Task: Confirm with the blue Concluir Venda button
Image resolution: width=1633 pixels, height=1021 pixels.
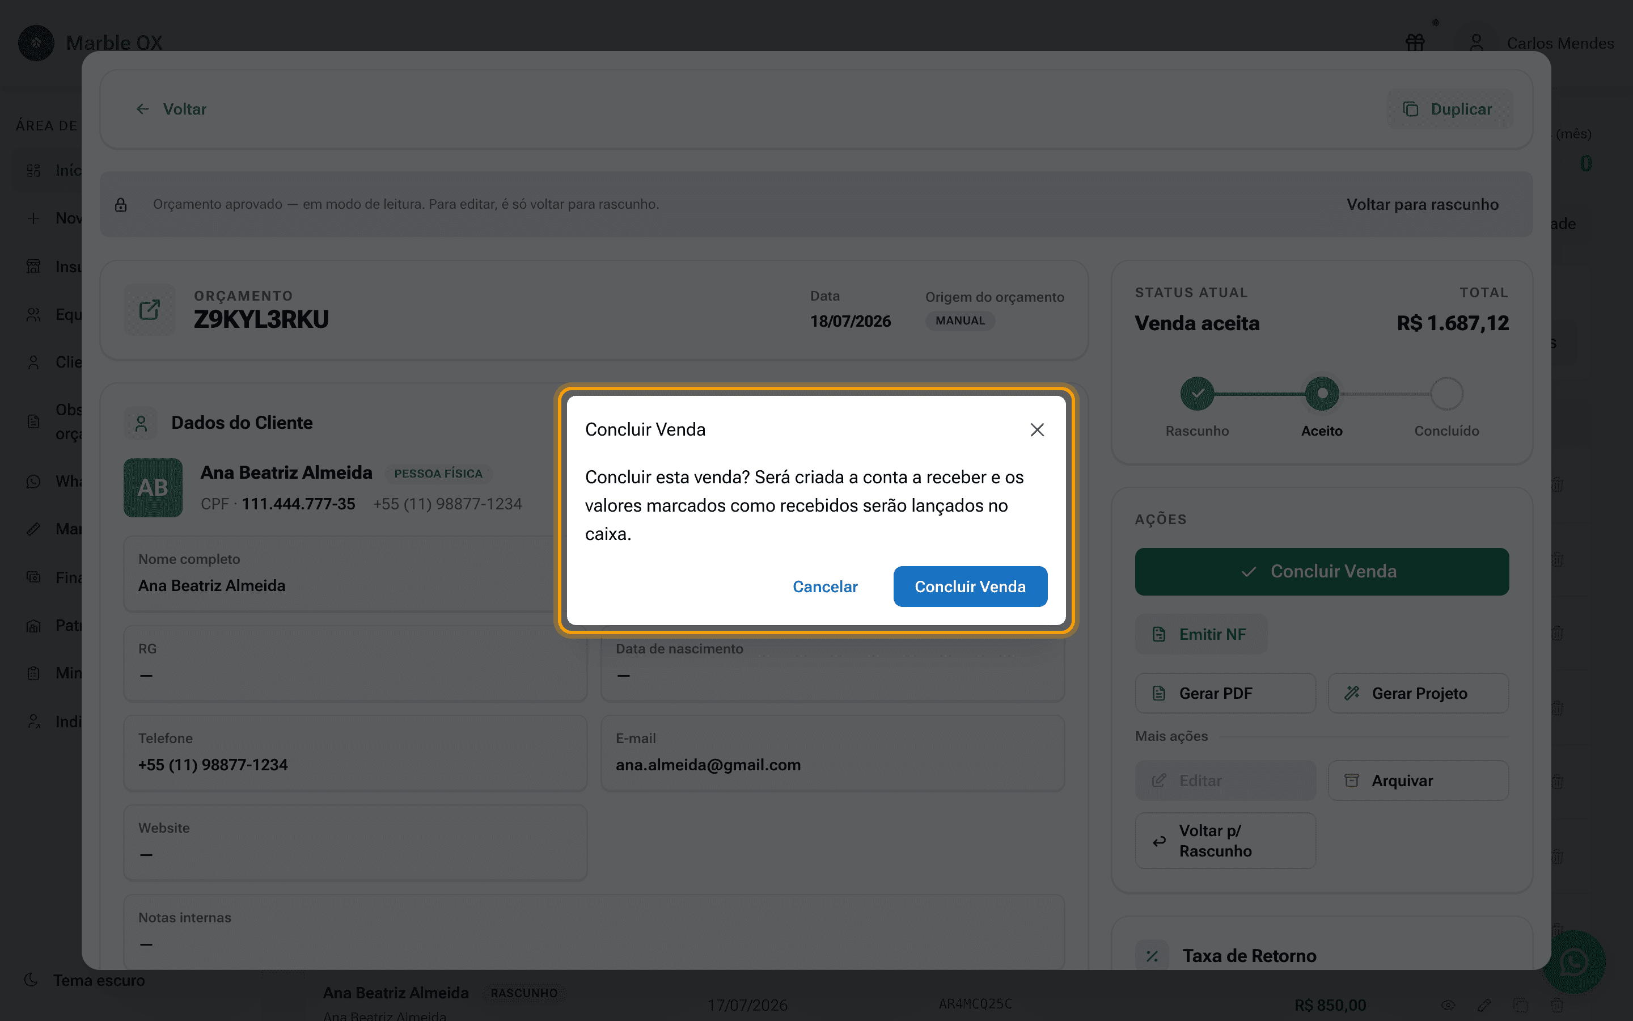Action: pos(970,586)
